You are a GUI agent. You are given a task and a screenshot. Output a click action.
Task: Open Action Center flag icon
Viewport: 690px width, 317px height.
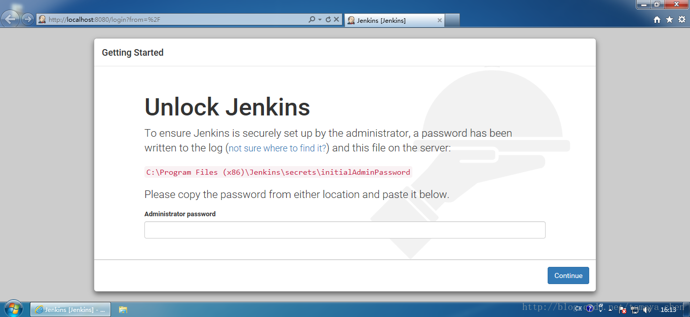(623, 309)
